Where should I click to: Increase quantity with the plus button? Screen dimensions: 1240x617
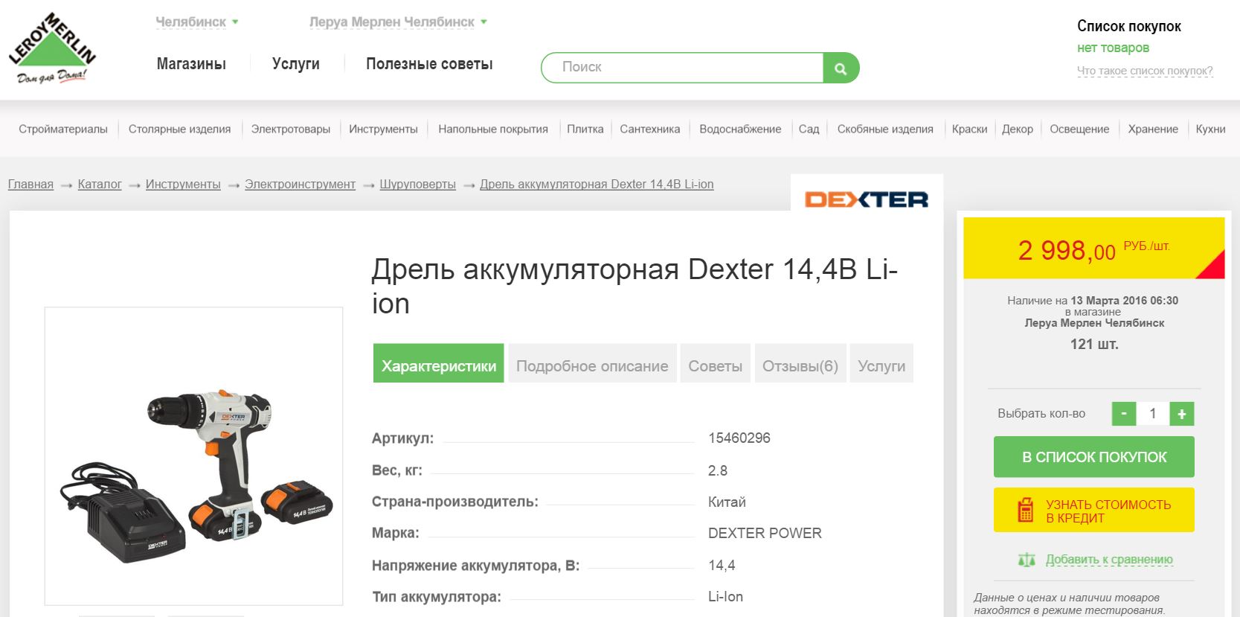click(1182, 414)
